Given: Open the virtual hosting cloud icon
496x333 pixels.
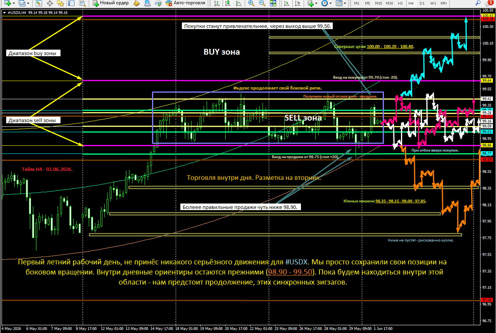Looking at the screenshot, I should tap(147, 3).
